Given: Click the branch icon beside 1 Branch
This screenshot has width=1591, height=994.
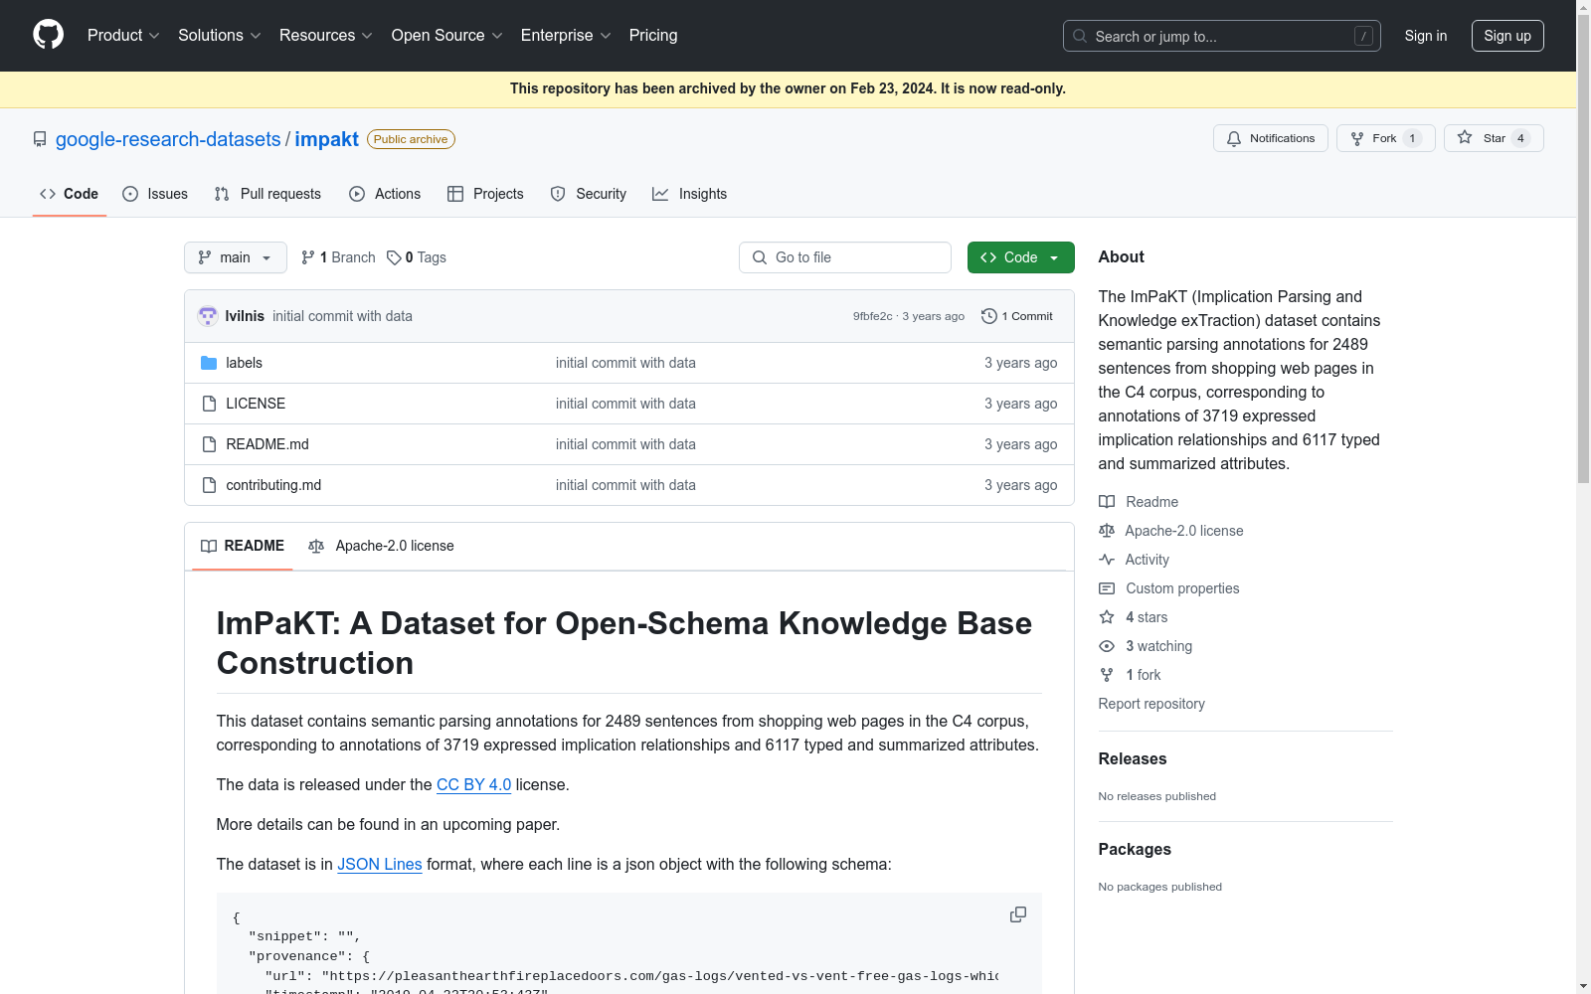Looking at the screenshot, I should (308, 257).
